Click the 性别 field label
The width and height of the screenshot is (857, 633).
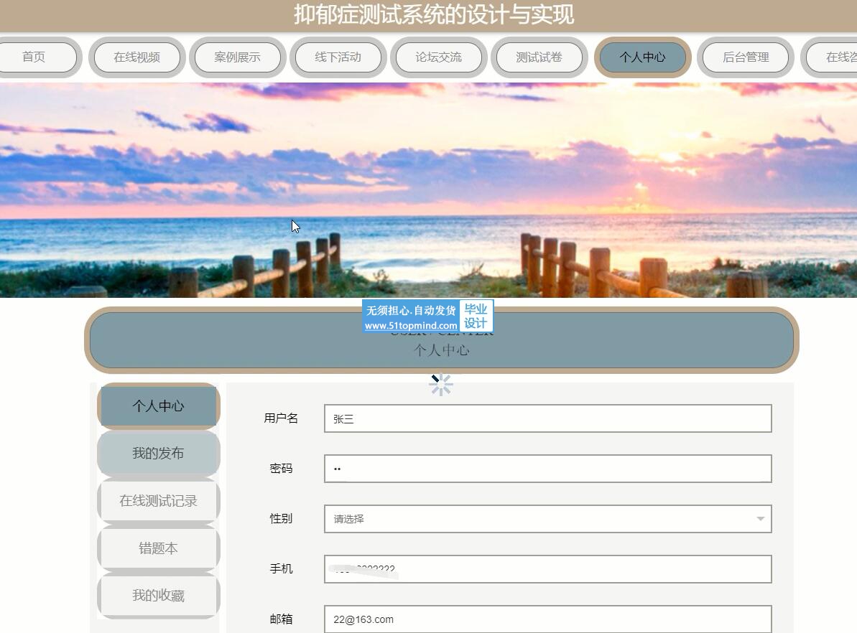click(281, 519)
